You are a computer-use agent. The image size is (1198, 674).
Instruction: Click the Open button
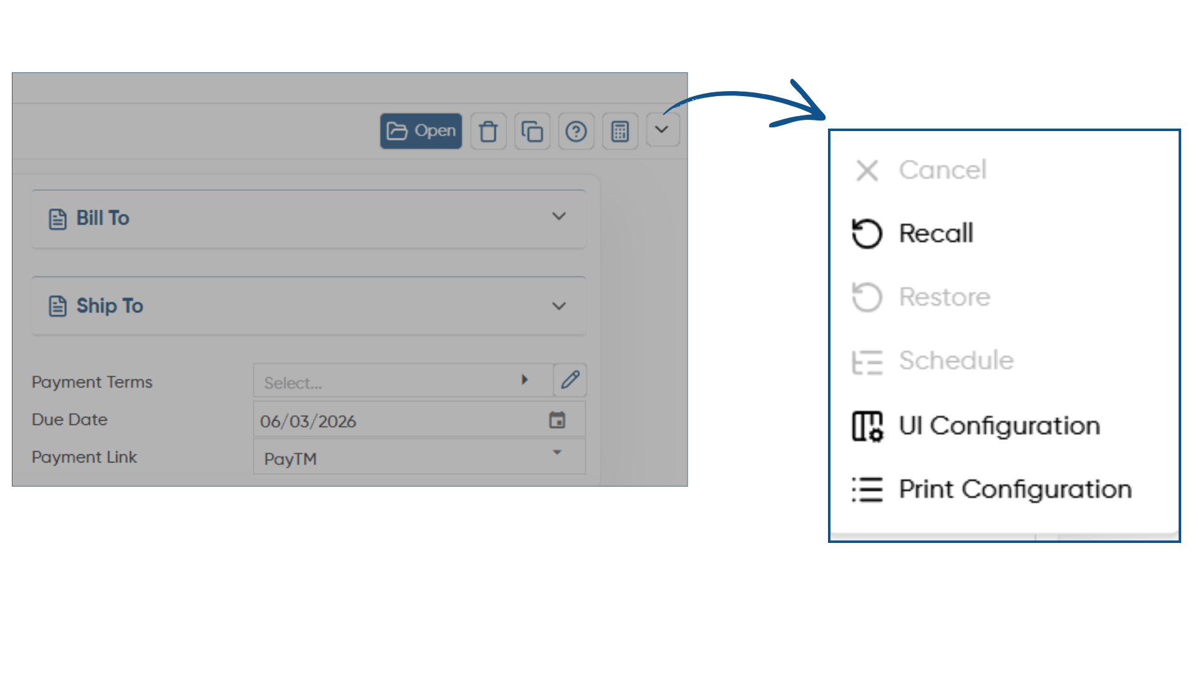point(421,131)
